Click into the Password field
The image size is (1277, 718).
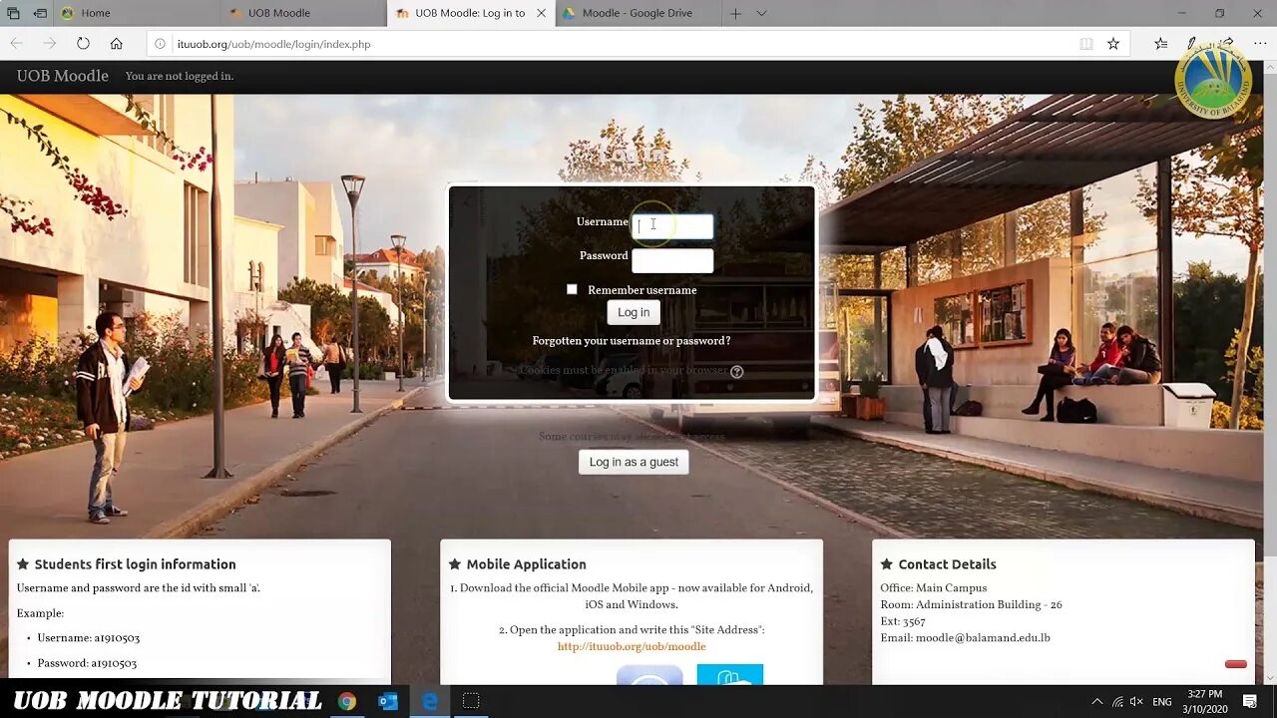672,260
